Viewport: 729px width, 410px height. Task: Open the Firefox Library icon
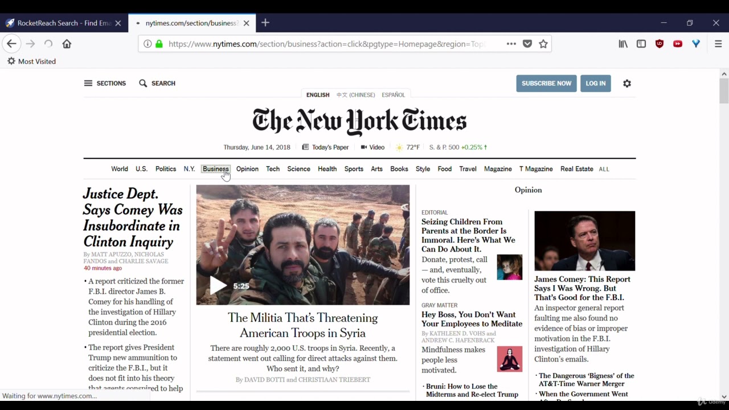[x=623, y=44]
